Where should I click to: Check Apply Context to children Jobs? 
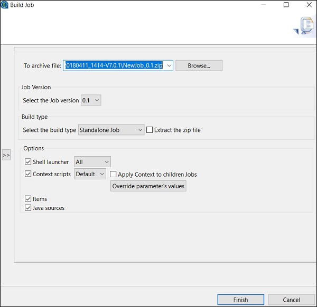(x=113, y=175)
